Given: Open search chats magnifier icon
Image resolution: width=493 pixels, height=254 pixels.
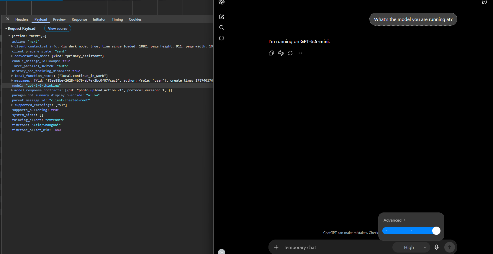Looking at the screenshot, I should tap(222, 27).
